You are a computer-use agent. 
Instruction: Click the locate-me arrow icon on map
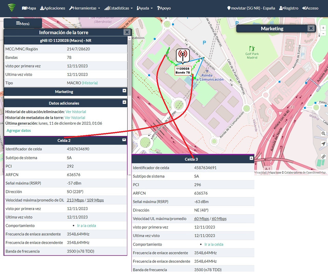(x=324, y=144)
